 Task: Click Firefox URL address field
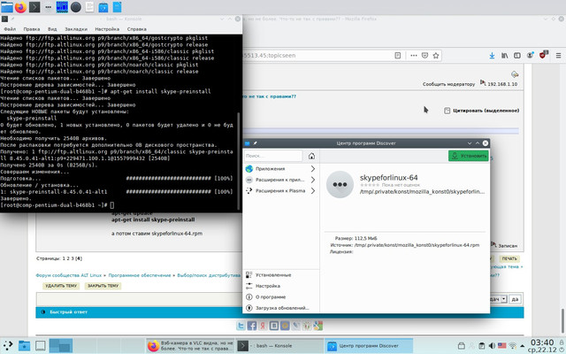coord(317,55)
